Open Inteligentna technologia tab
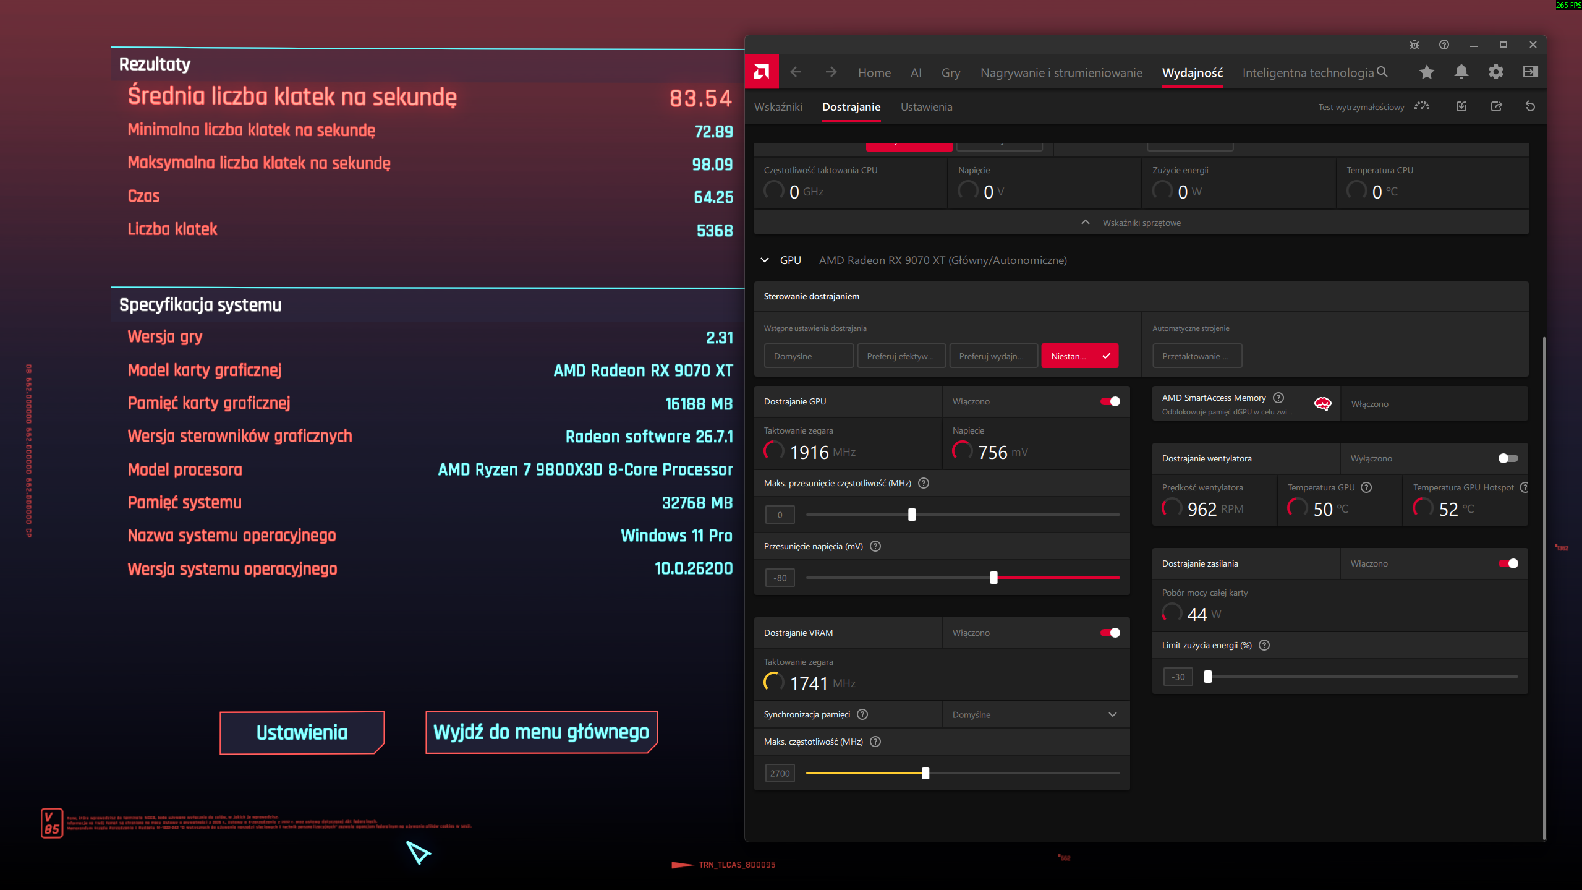The height and width of the screenshot is (890, 1582). pyautogui.click(x=1308, y=73)
